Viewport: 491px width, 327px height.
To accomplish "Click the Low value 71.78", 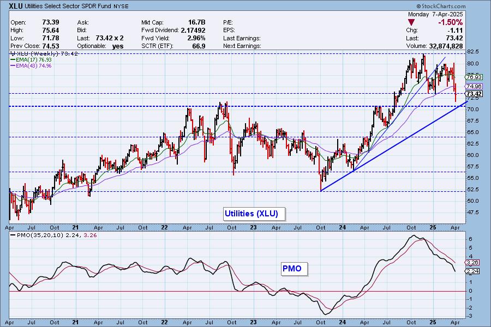I will (x=50, y=38).
